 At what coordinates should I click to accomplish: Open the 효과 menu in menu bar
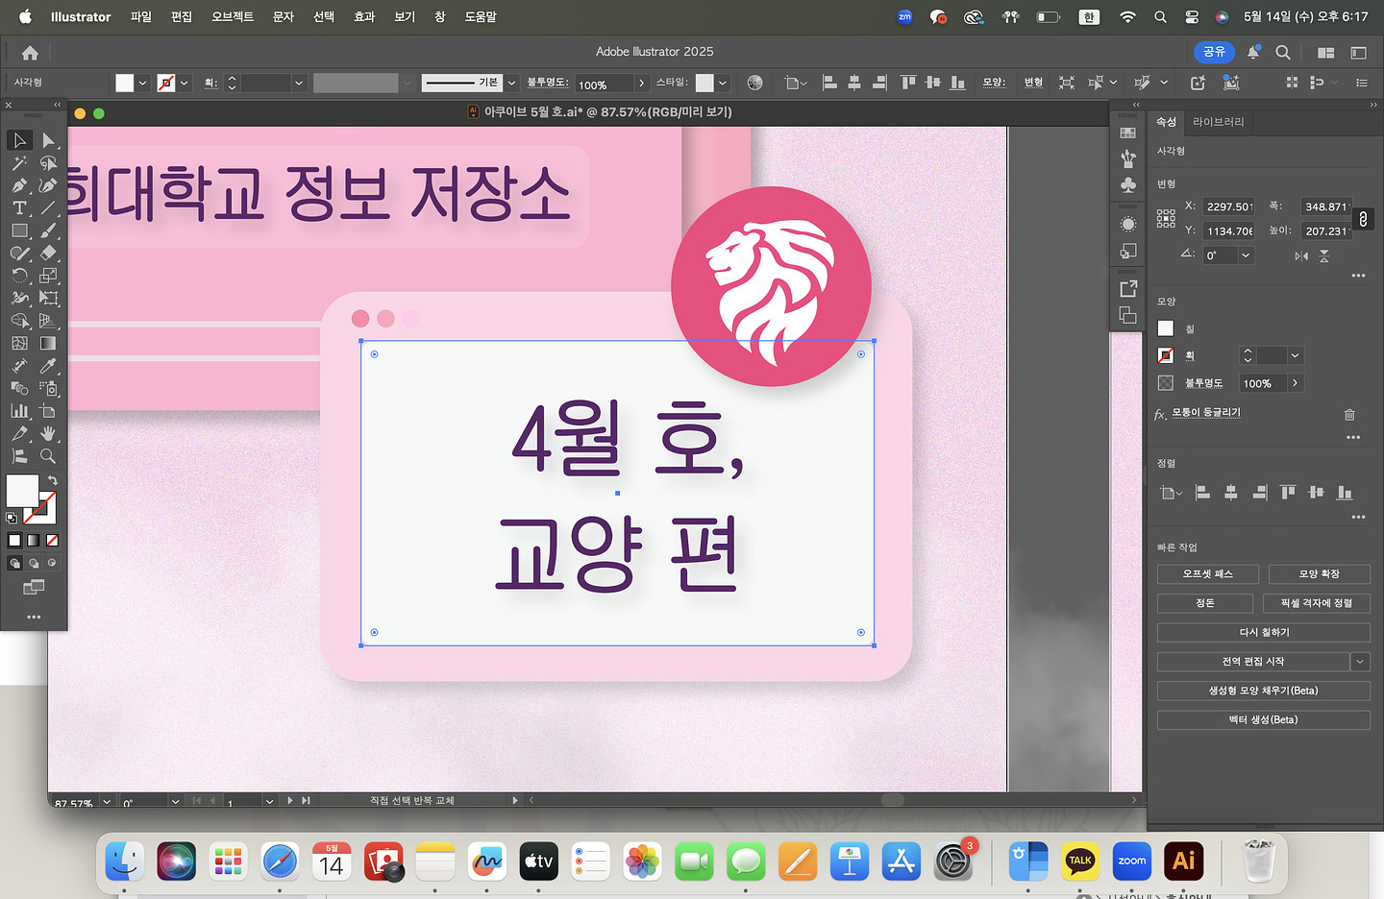click(364, 16)
